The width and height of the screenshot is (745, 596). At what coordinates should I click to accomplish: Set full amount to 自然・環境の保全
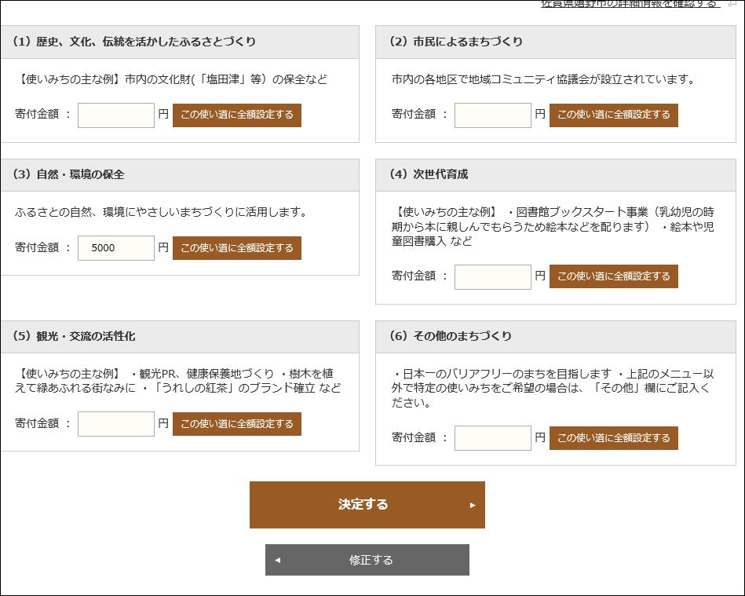pos(236,247)
